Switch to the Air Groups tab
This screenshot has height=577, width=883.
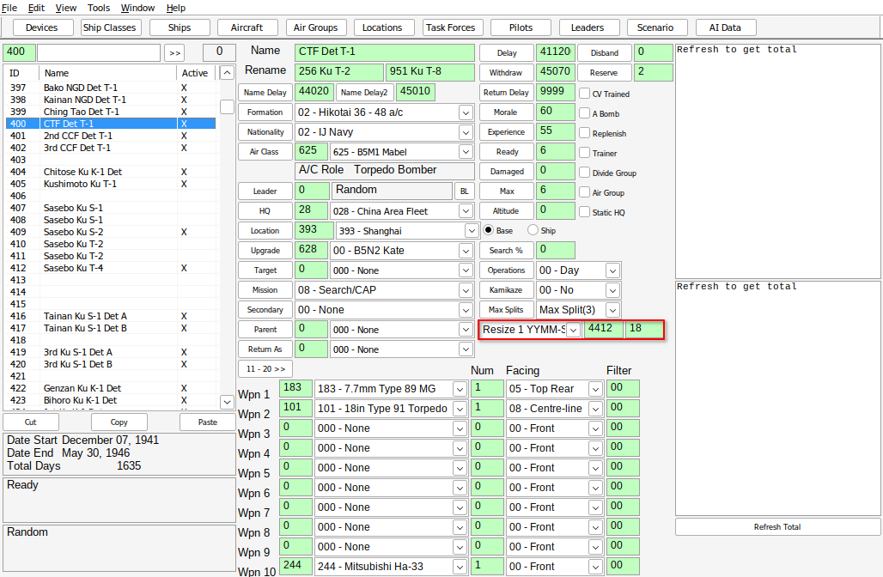(315, 27)
